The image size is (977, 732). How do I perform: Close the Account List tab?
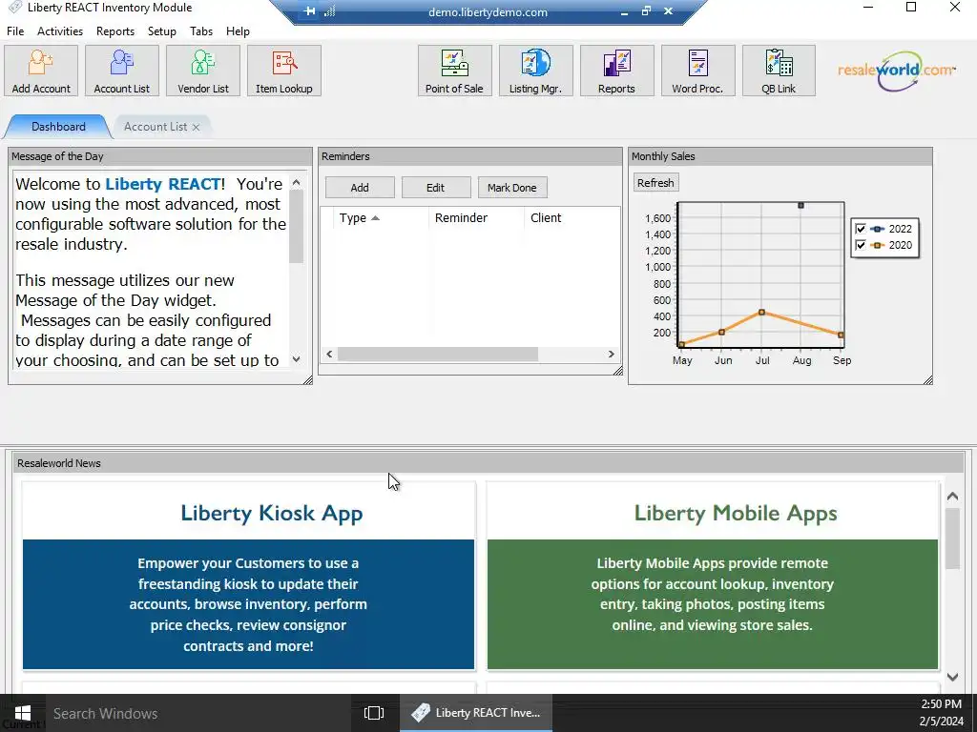196,127
